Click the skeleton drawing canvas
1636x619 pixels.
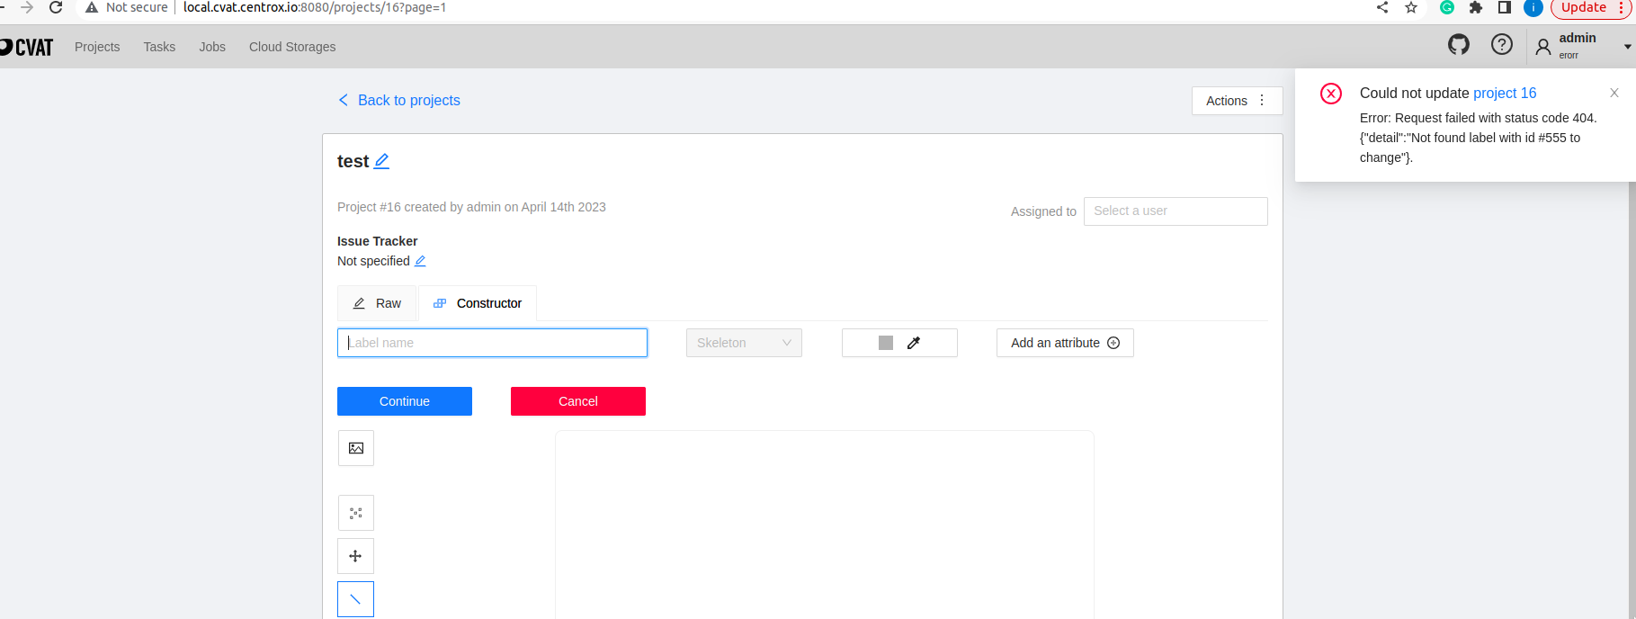[x=825, y=525]
